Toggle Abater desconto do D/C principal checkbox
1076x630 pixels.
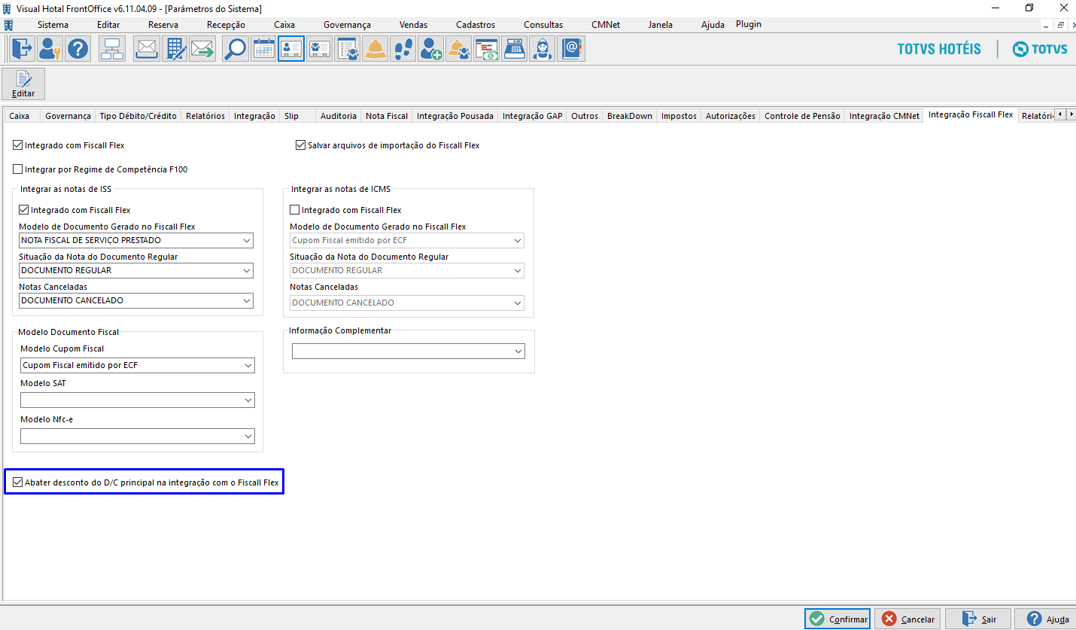click(x=18, y=482)
